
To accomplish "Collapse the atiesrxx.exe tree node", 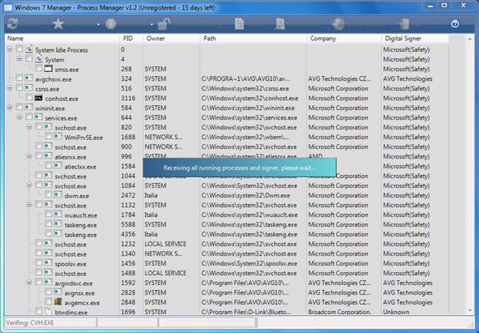I will [29, 156].
